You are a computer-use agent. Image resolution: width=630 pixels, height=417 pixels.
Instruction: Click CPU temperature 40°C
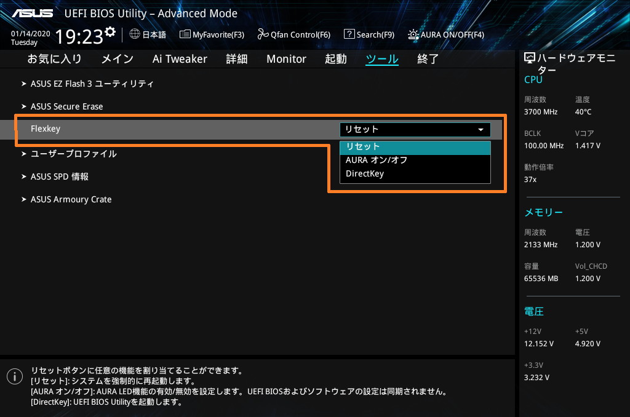coord(583,112)
